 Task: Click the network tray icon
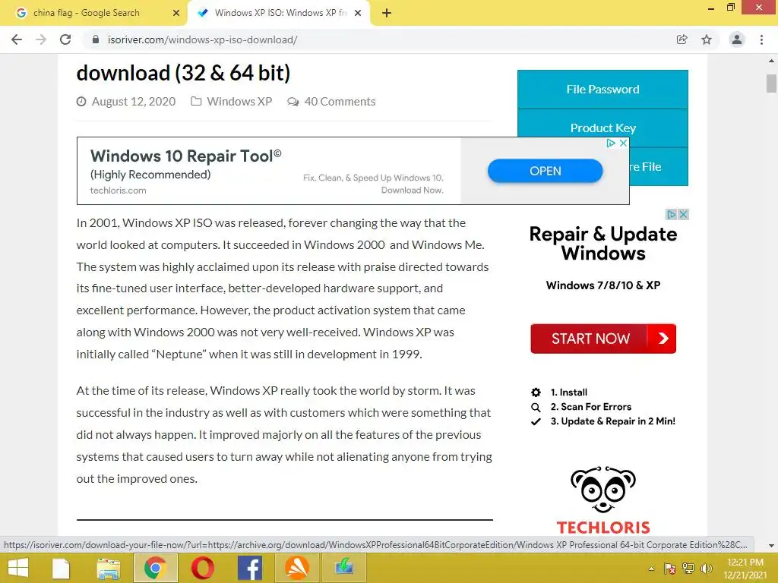click(688, 569)
